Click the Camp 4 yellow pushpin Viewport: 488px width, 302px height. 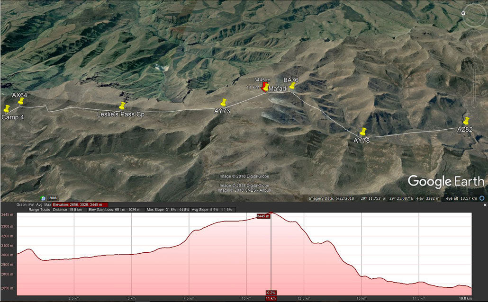7,109
